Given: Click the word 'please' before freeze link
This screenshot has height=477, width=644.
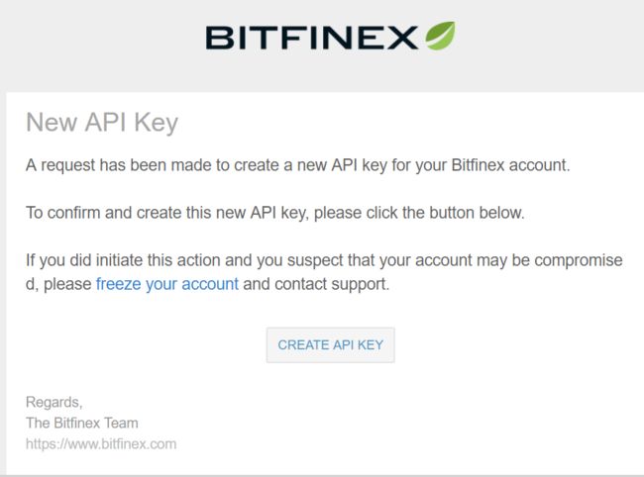Looking at the screenshot, I should pos(67,284).
